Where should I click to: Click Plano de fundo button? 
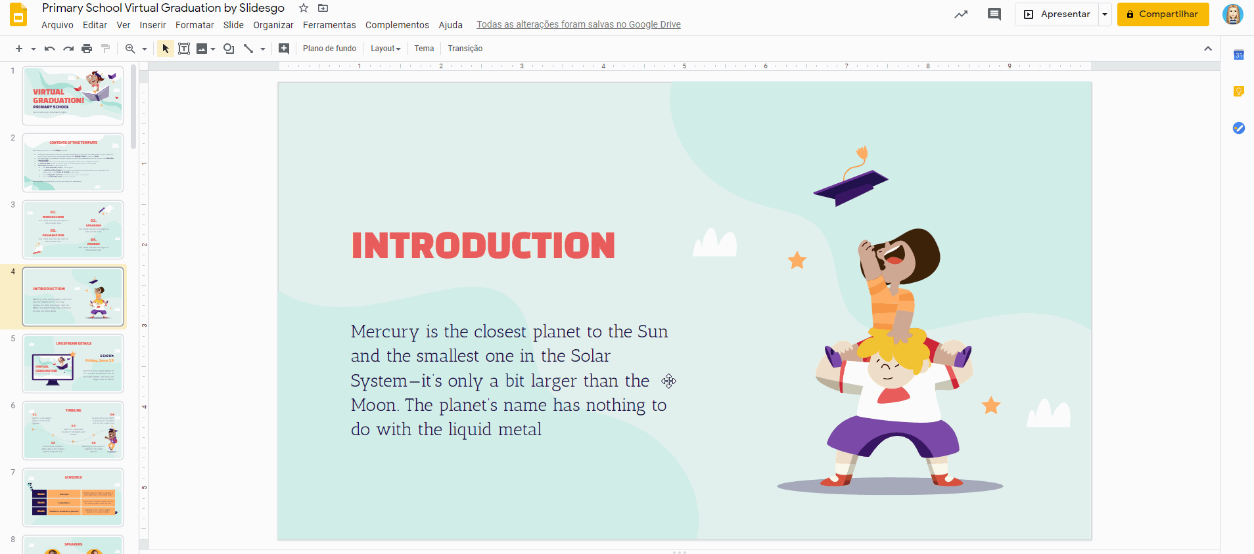pyautogui.click(x=329, y=49)
